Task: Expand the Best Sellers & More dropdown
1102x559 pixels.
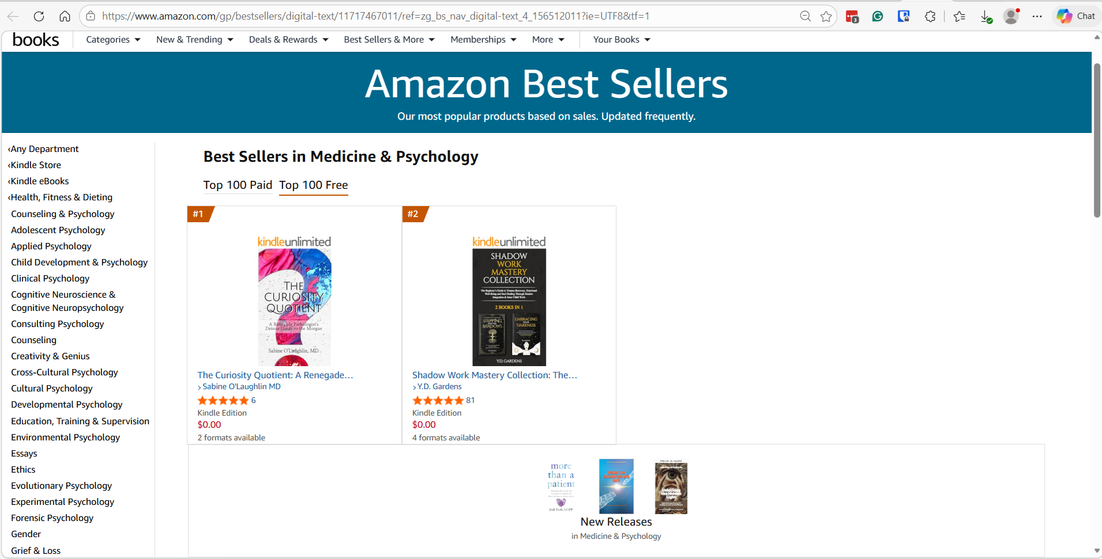Action: pyautogui.click(x=389, y=40)
